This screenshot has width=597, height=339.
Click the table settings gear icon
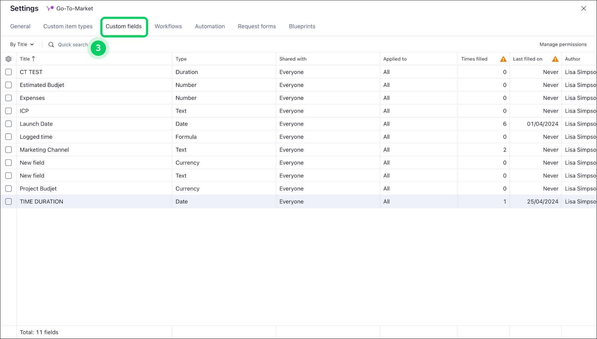pyautogui.click(x=9, y=59)
